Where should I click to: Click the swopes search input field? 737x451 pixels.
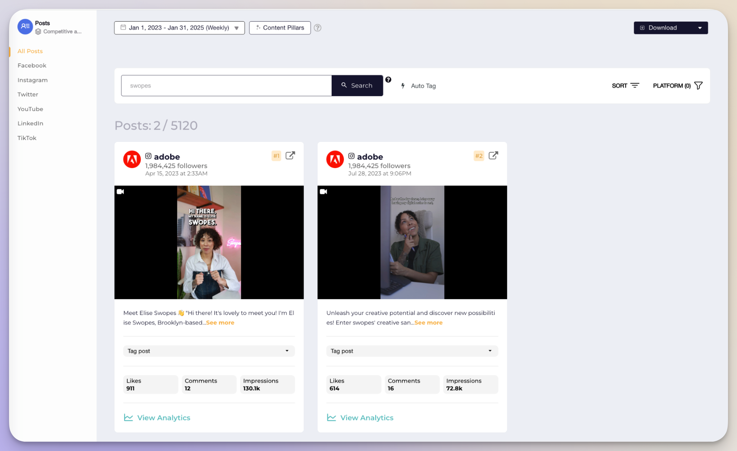point(226,85)
